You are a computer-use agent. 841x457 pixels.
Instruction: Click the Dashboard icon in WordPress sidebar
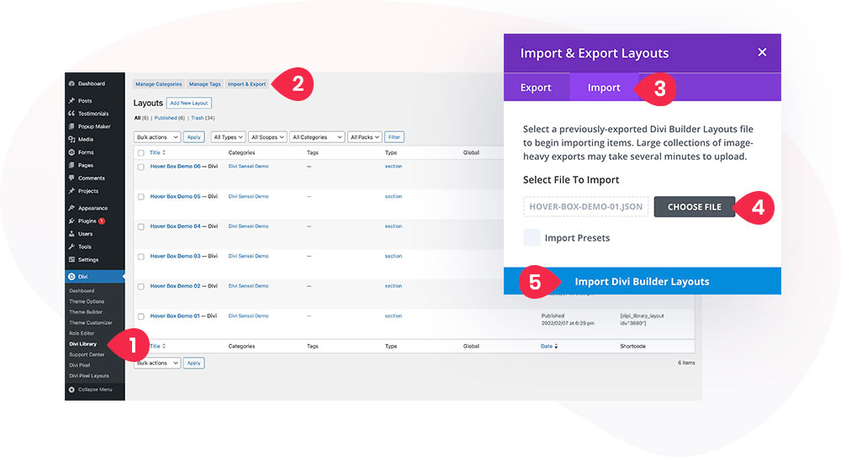pos(71,84)
